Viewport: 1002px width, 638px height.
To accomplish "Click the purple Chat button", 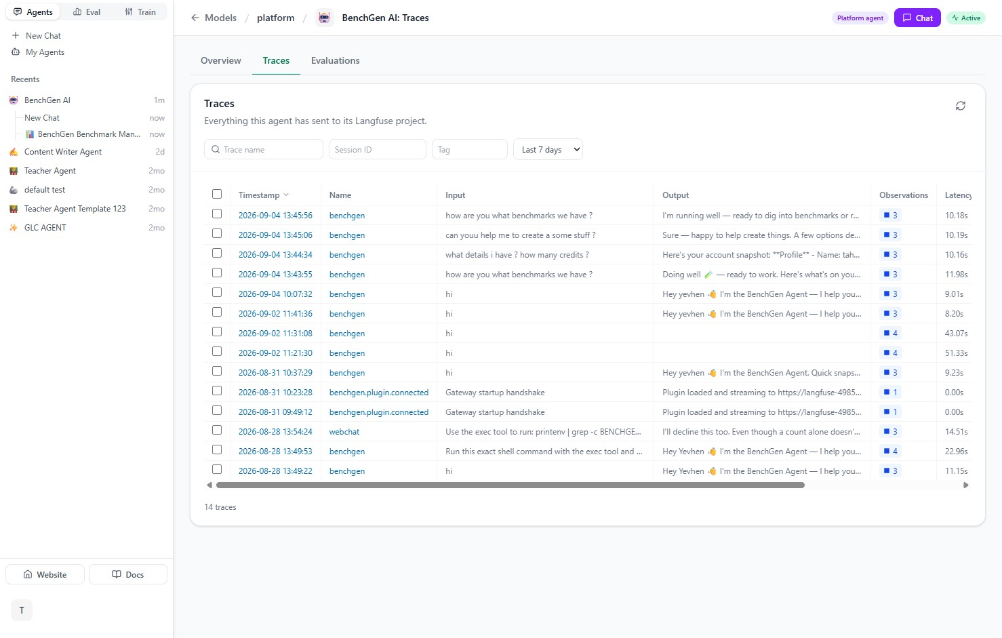I will pyautogui.click(x=917, y=18).
